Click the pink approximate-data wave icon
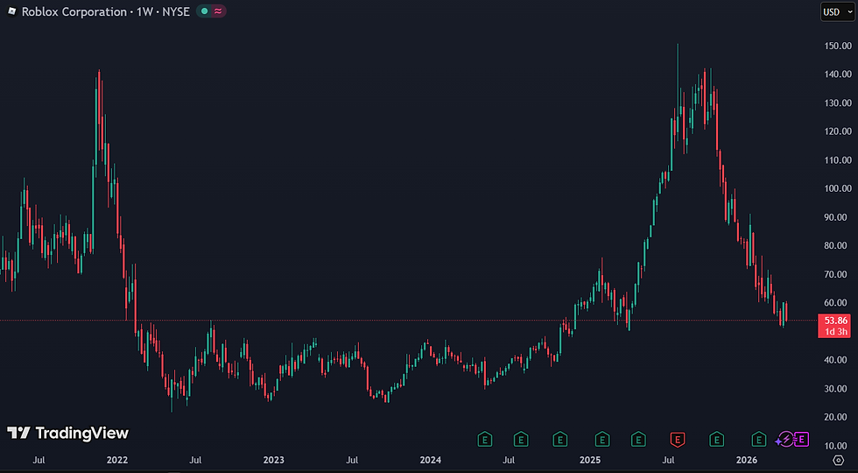 point(218,11)
